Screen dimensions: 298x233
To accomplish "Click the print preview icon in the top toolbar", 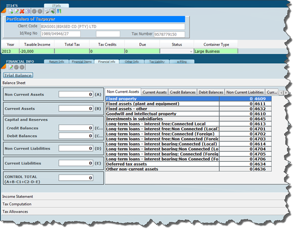I will pos(52,10).
